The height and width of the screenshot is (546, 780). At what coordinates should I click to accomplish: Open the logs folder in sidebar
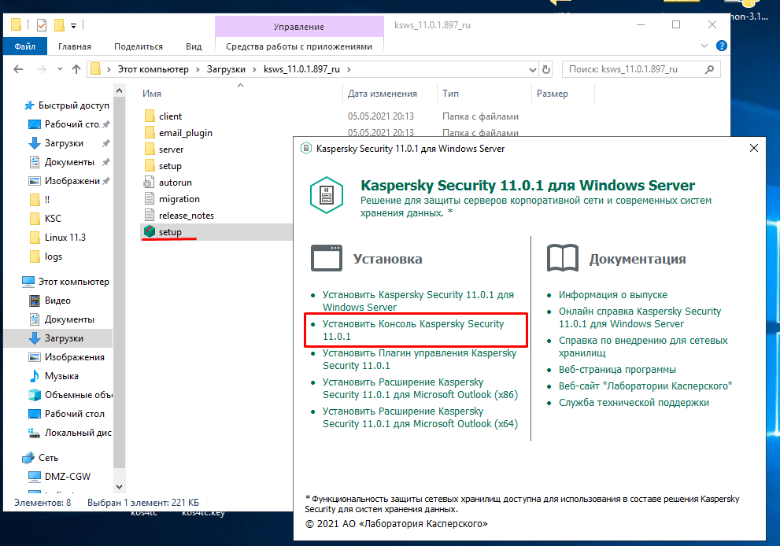(54, 256)
